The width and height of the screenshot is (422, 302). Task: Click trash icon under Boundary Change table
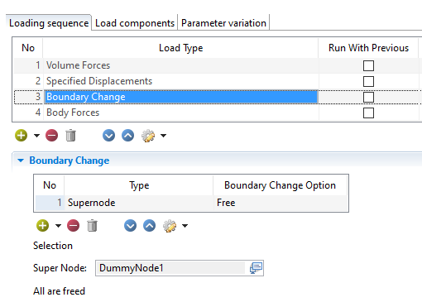click(92, 226)
